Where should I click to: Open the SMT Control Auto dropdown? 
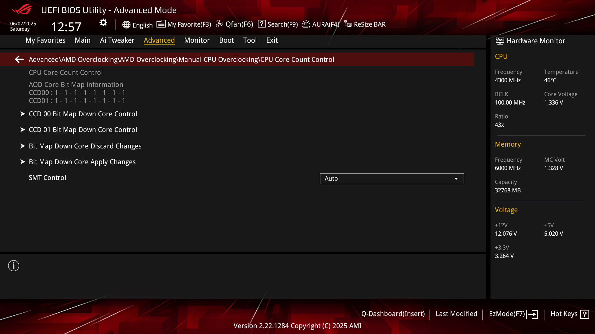pos(392,178)
